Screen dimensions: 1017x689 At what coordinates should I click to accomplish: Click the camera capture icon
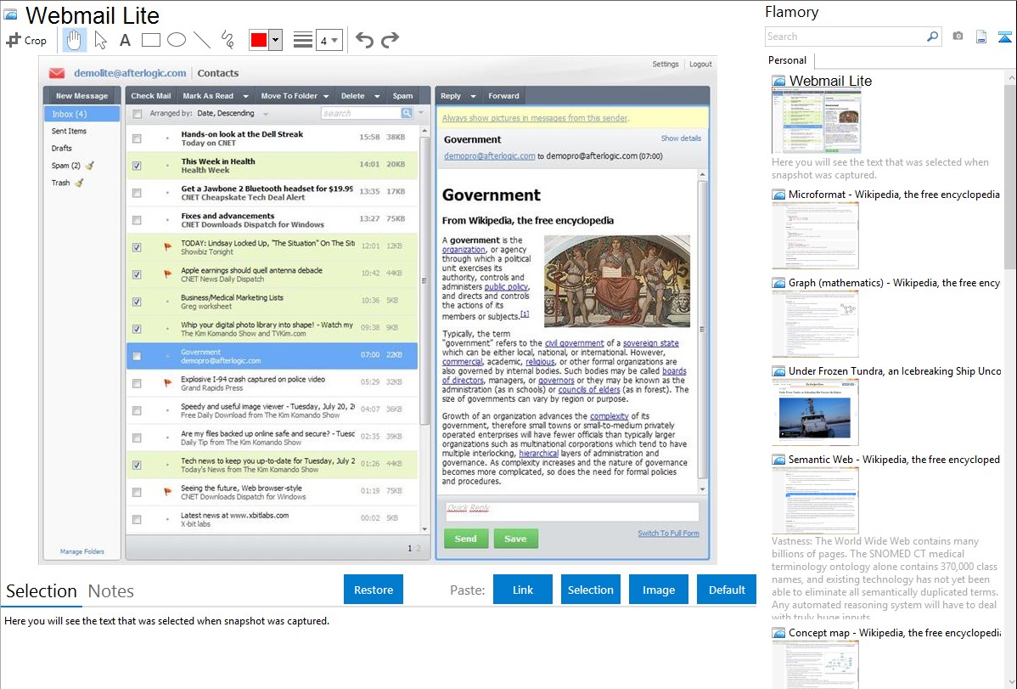pyautogui.click(x=958, y=37)
